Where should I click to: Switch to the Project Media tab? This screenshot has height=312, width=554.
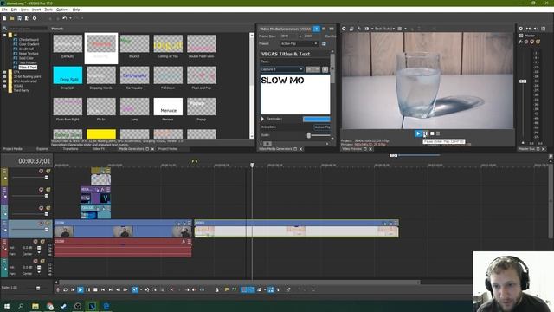(13, 149)
